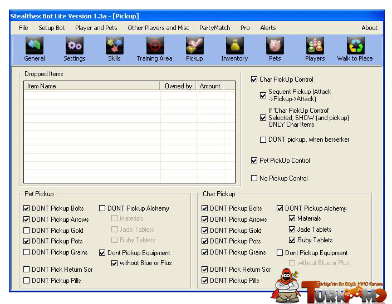392x304 pixels.
Task: Disable Char PickUp Control checkbox
Action: pyautogui.click(x=254, y=79)
